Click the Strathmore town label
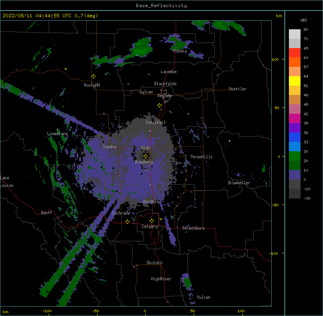323x316 pixels. click(193, 228)
